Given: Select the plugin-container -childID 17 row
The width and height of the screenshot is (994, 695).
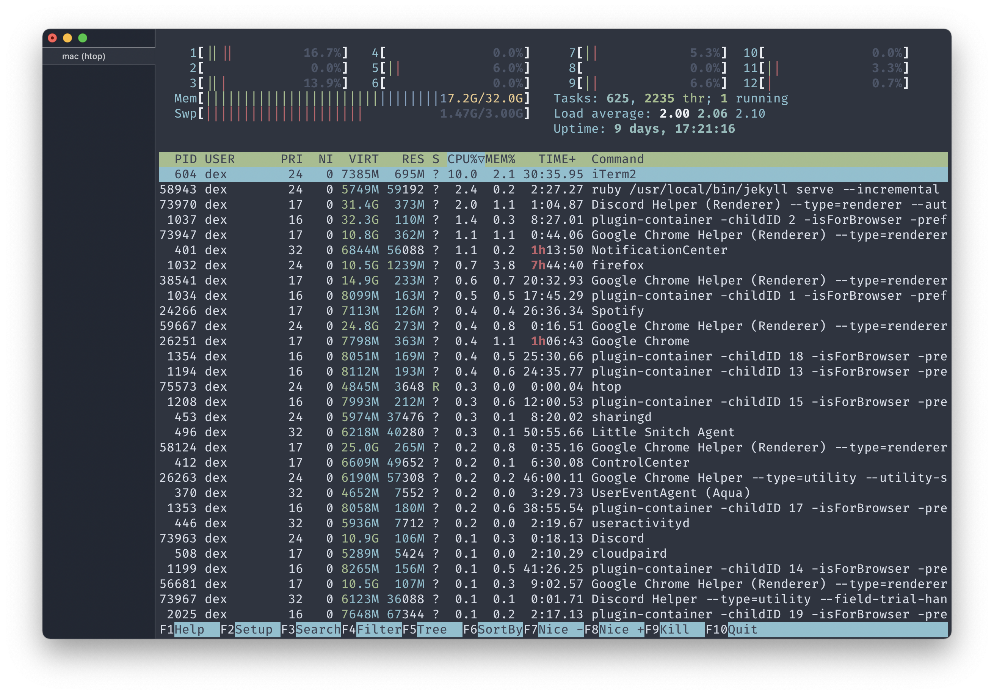Looking at the screenshot, I should [x=553, y=508].
